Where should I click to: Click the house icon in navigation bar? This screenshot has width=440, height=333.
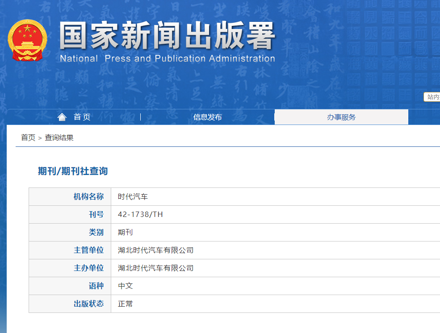click(62, 117)
